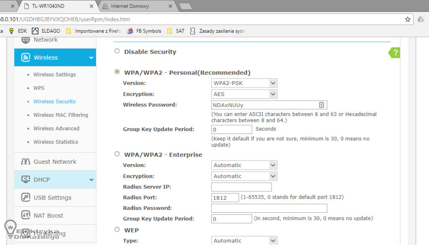Click the DHCP monitor icon
The height and width of the screenshot is (245, 429).
26,180
